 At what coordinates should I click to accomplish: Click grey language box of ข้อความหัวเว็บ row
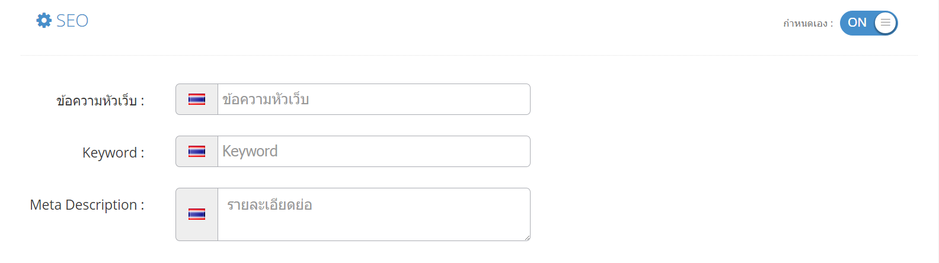[x=197, y=100]
